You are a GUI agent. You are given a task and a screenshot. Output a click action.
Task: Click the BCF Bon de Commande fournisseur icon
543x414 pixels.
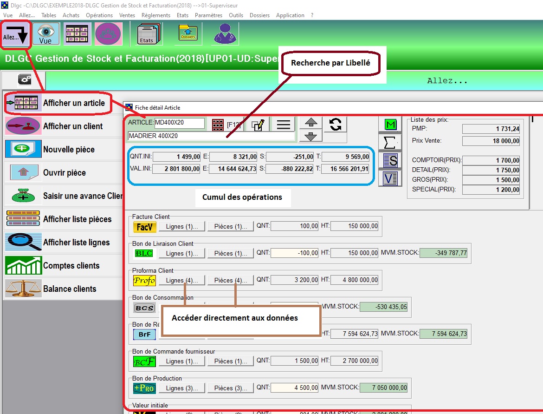click(x=144, y=361)
